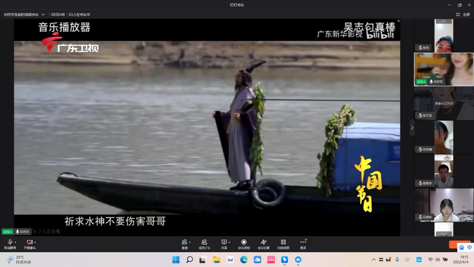Collapse the participant video sidebar arrow
The width and height of the screenshot is (474, 267).
point(412,127)
